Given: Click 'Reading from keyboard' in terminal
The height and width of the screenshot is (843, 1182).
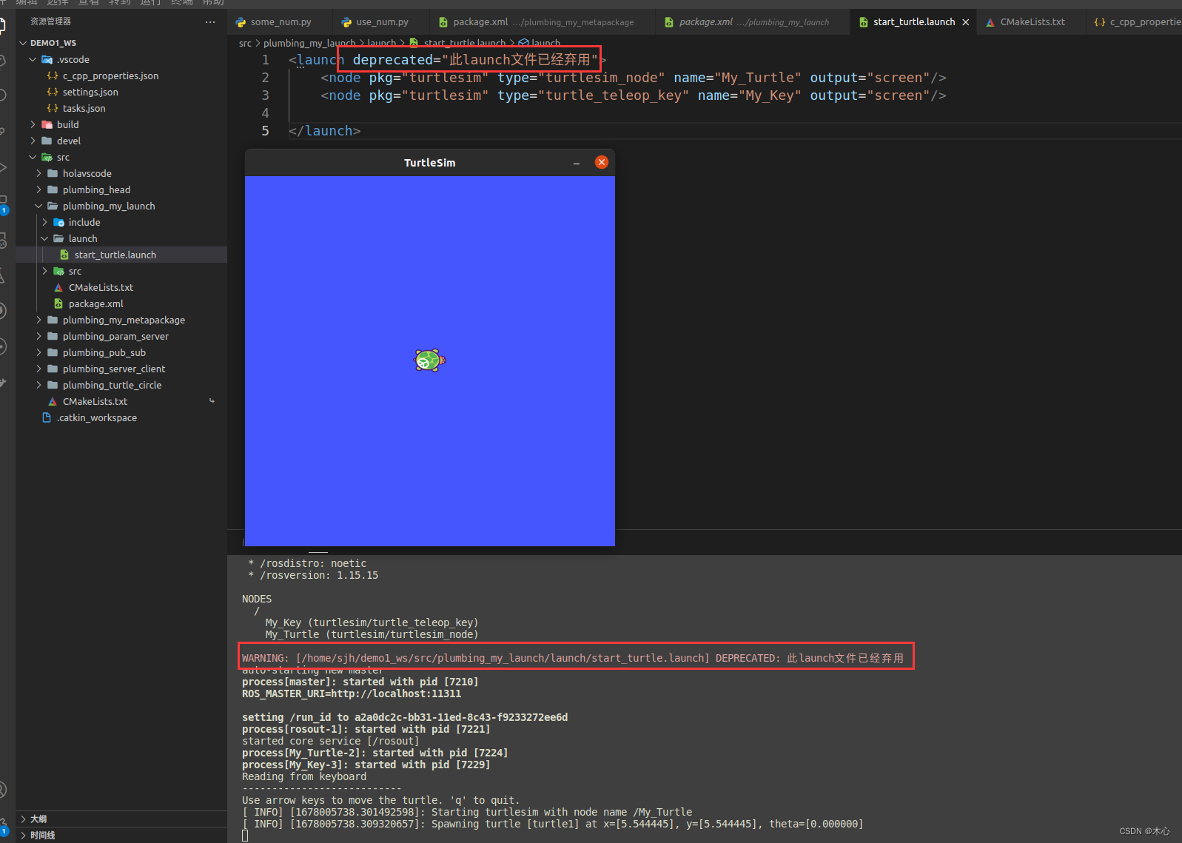Looking at the screenshot, I should coord(304,776).
